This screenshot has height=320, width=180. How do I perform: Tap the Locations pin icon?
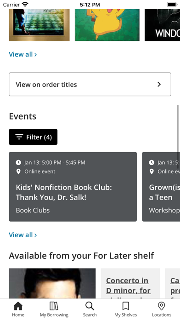tap(162, 306)
